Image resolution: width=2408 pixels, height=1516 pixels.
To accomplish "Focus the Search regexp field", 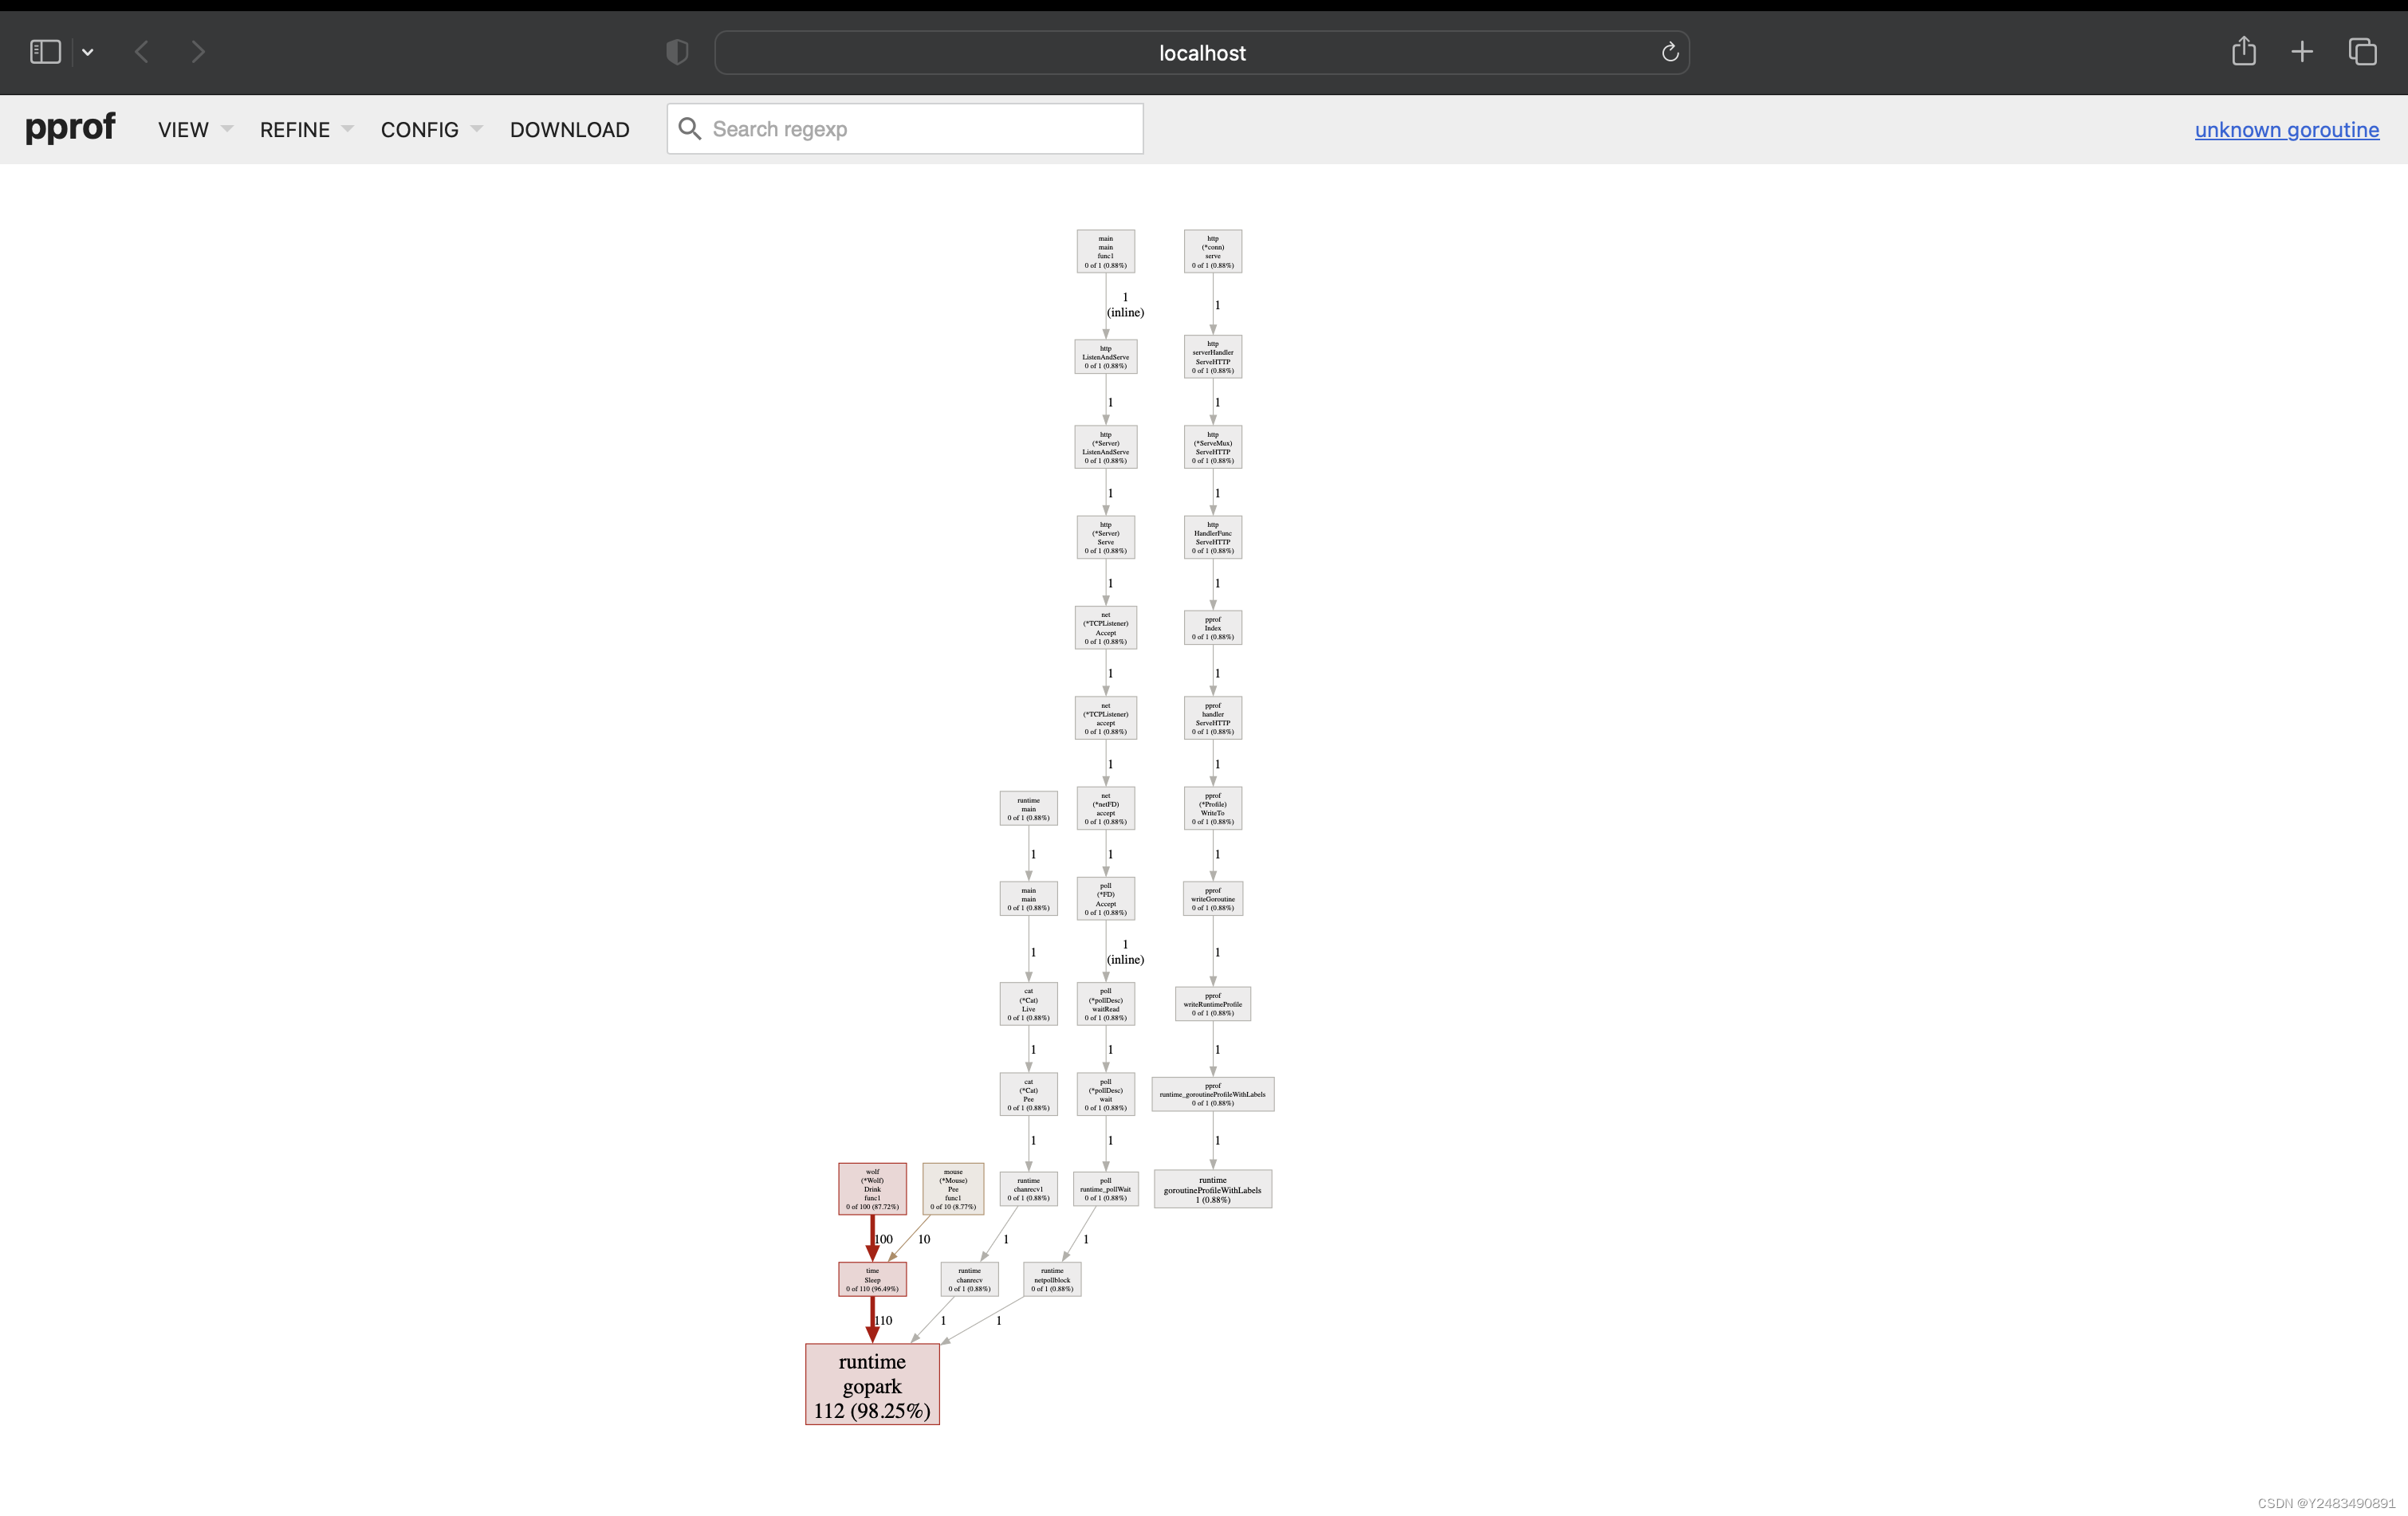I will tap(920, 129).
